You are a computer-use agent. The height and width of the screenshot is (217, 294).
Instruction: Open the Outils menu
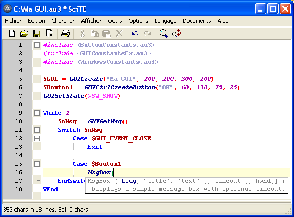pos(115,21)
